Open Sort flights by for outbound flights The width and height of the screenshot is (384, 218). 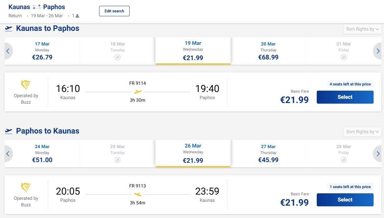pyautogui.click(x=362, y=29)
